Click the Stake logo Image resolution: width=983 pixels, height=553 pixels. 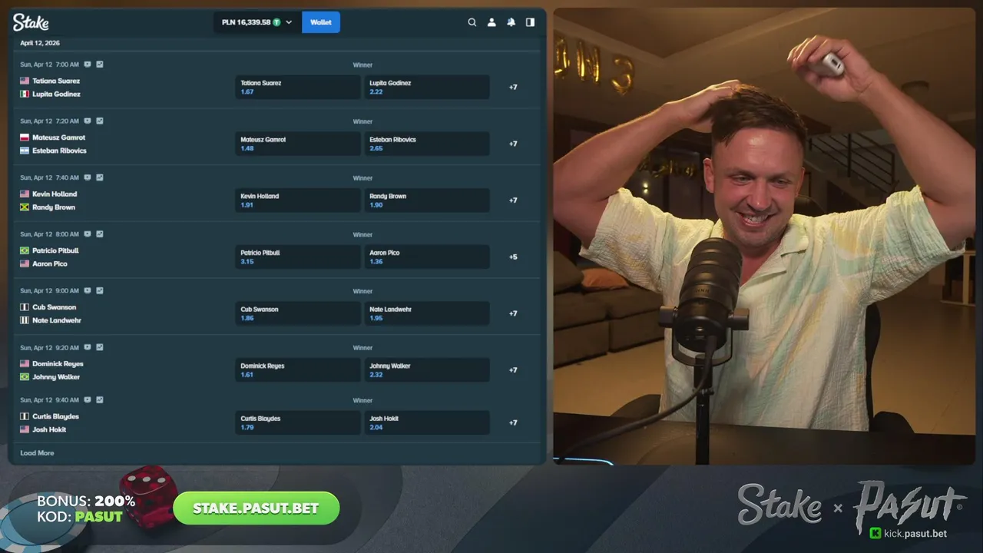(31, 22)
